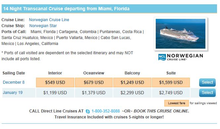Click the $1,199 USD Interior fare
Screen dimensions: 220x129
click(55, 93)
